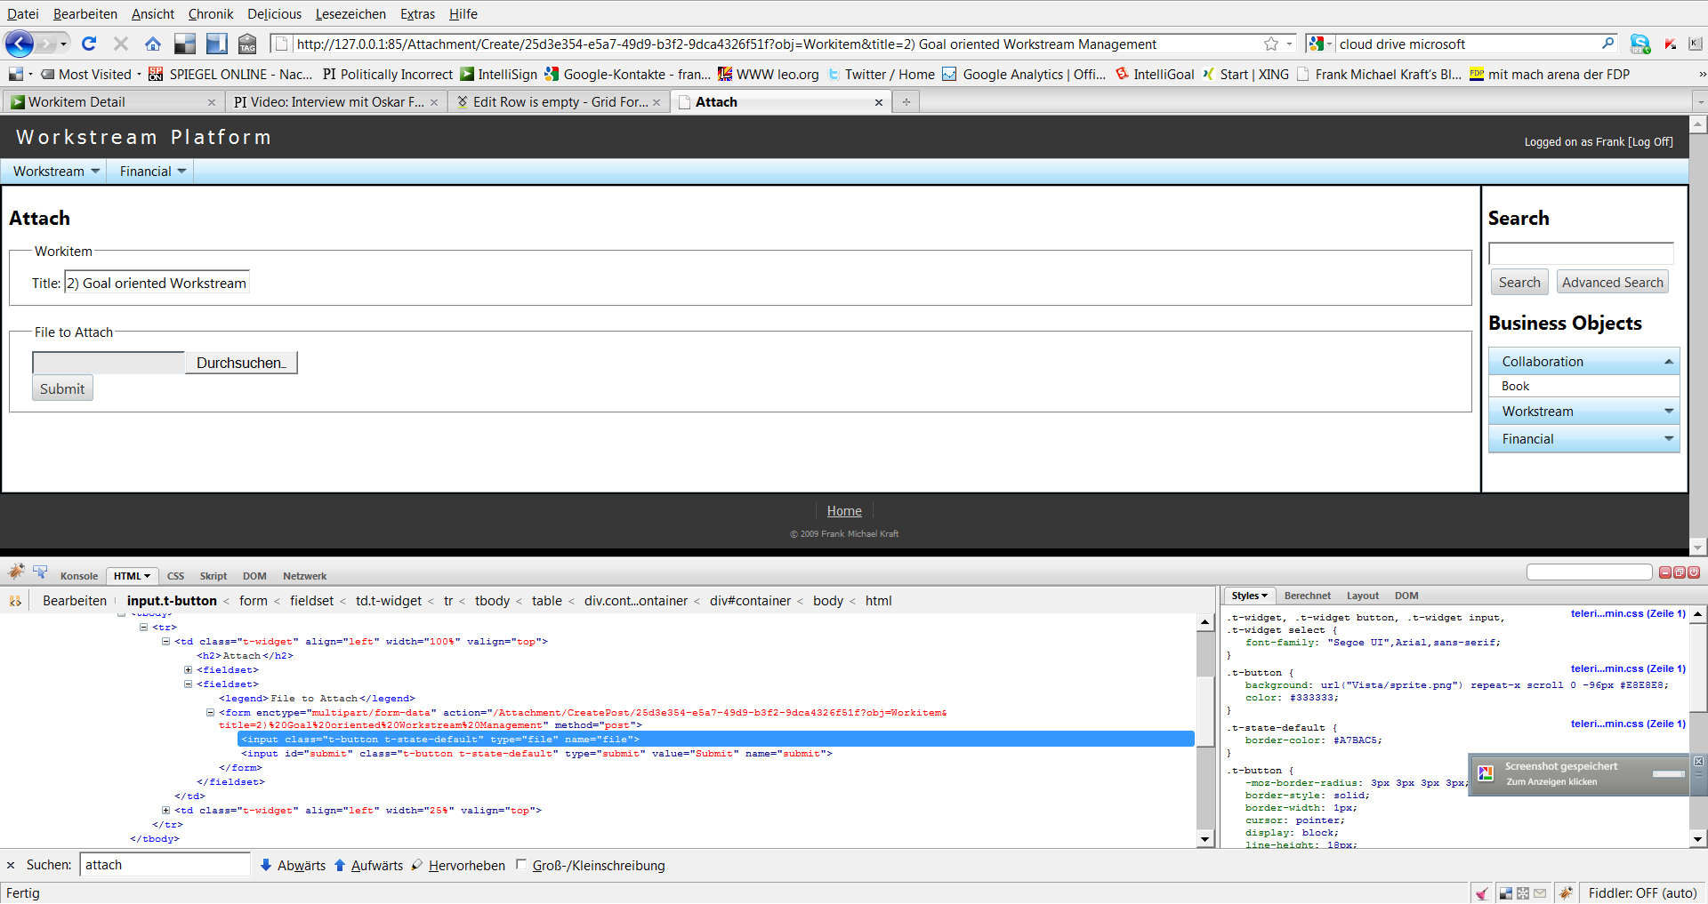
Task: Go to the browser home page icon
Action: tap(153, 44)
